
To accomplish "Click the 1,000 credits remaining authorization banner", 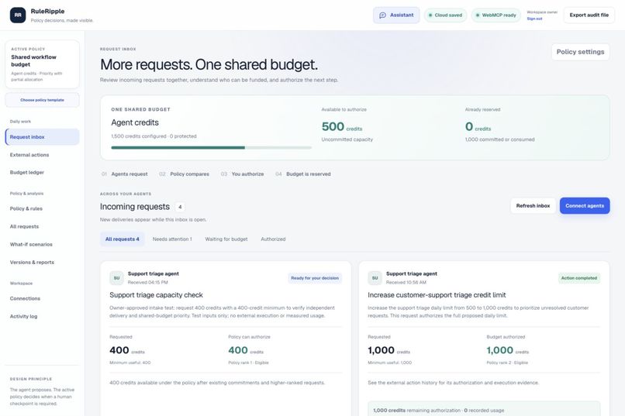I will click(x=484, y=409).
